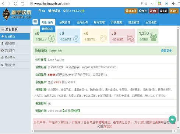The height and width of the screenshot is (134, 180).
Task: Click the black 密码 password button
Action: [164, 11]
